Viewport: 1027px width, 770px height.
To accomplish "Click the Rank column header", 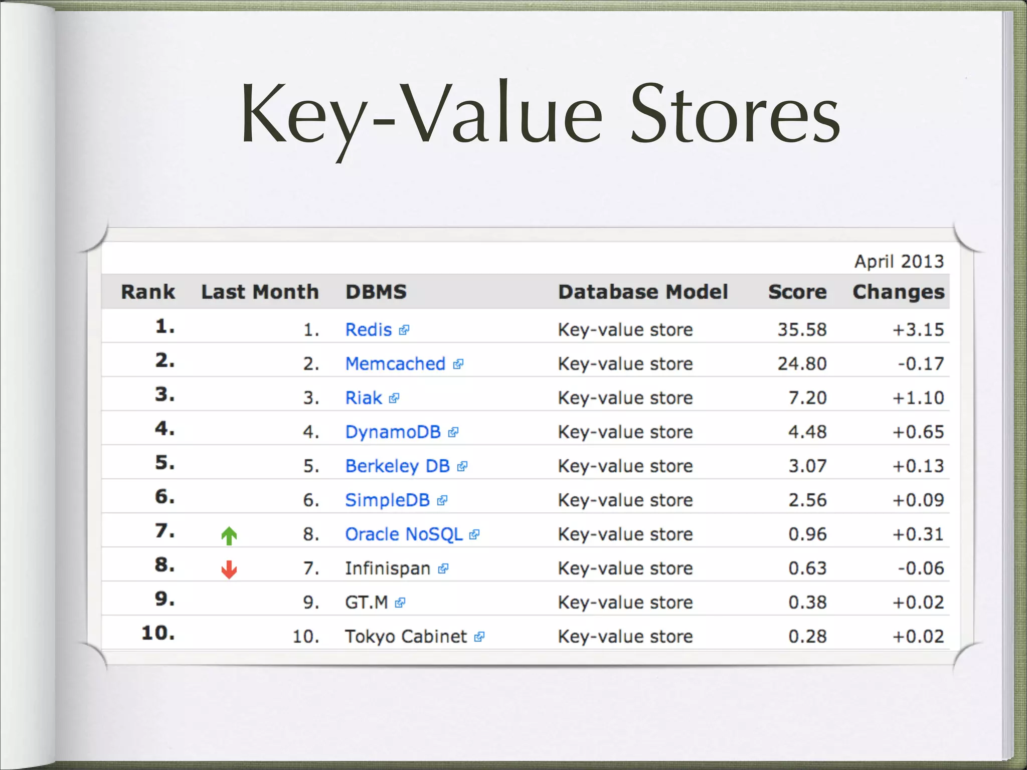I will pyautogui.click(x=148, y=292).
